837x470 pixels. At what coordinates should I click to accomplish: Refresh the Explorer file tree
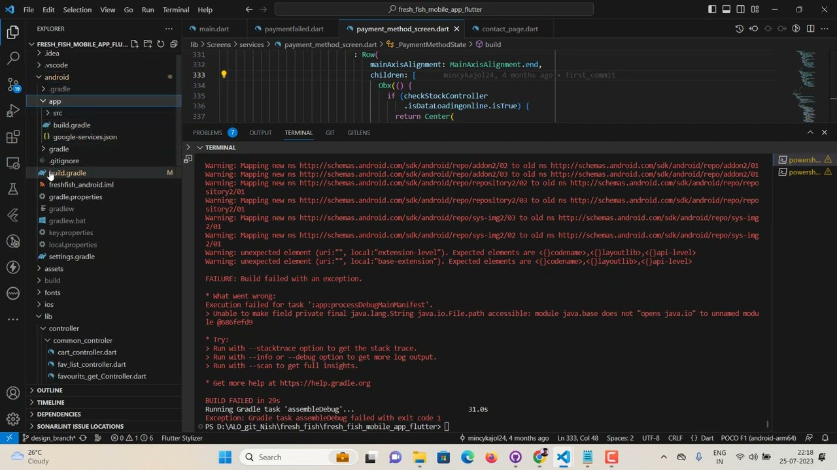(161, 44)
